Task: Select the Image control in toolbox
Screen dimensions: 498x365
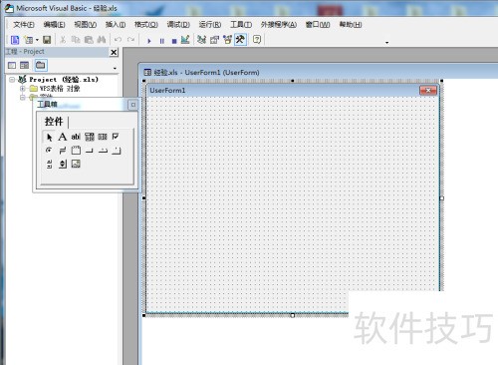Action: click(x=76, y=164)
